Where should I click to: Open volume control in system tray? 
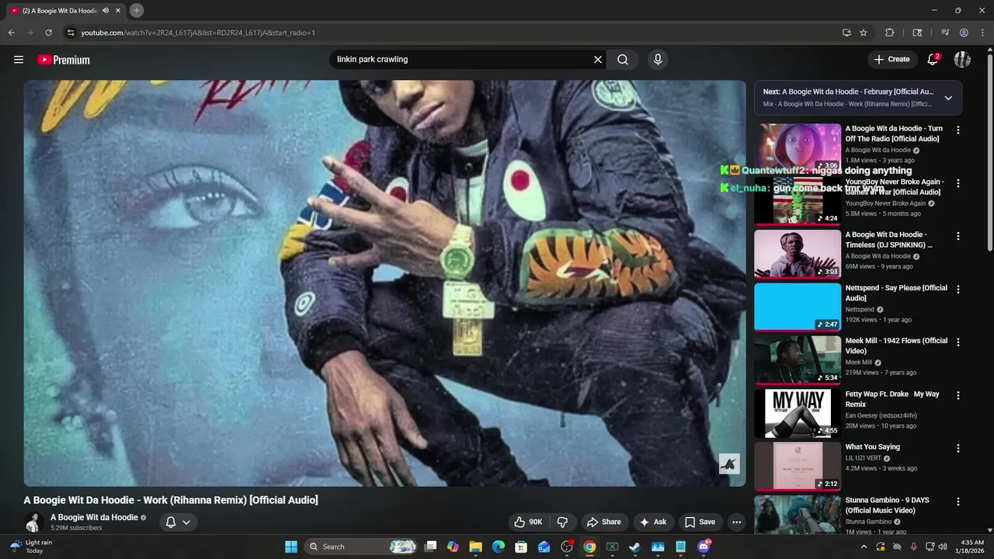click(942, 547)
